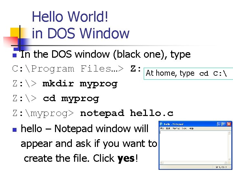
Task: Click the 'Hello World!' slide title line
Action: (x=70, y=16)
